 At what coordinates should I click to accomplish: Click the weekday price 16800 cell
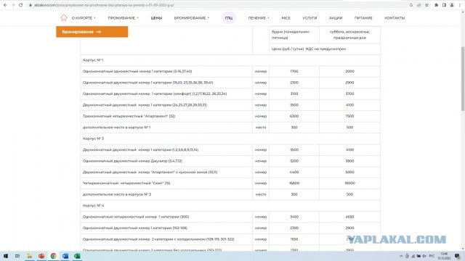click(x=294, y=183)
